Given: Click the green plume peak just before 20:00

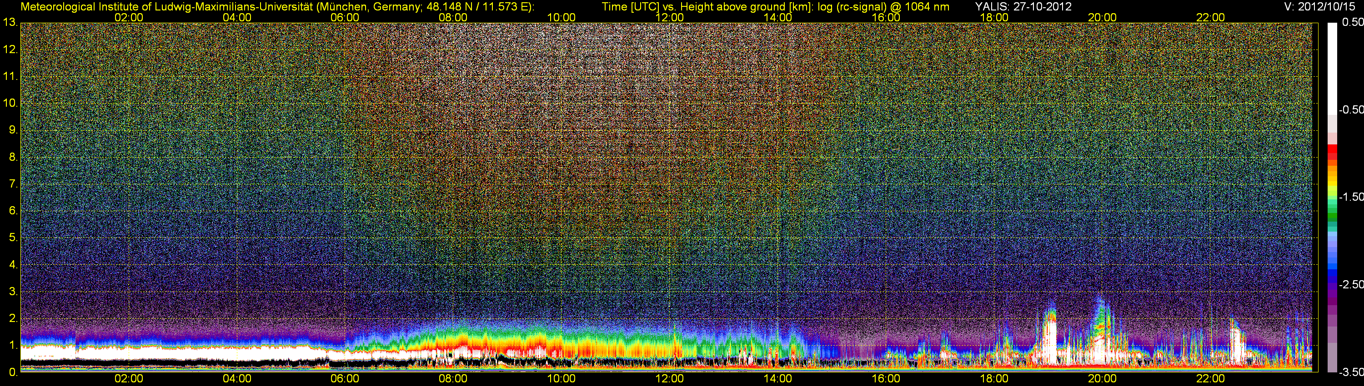Looking at the screenshot, I should [1100, 316].
